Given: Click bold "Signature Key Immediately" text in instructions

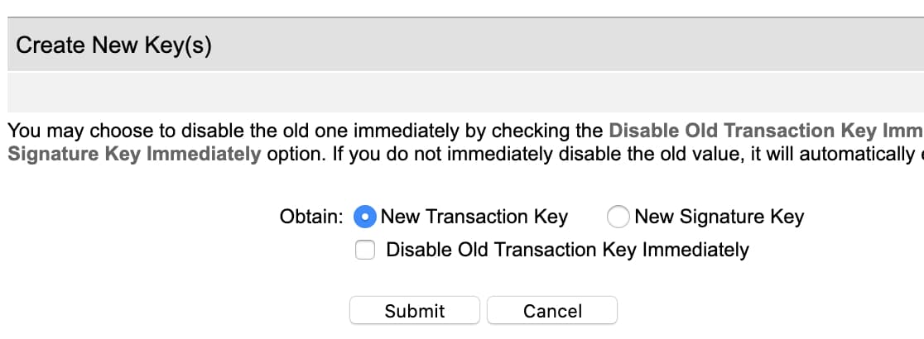Looking at the screenshot, I should click(x=133, y=154).
